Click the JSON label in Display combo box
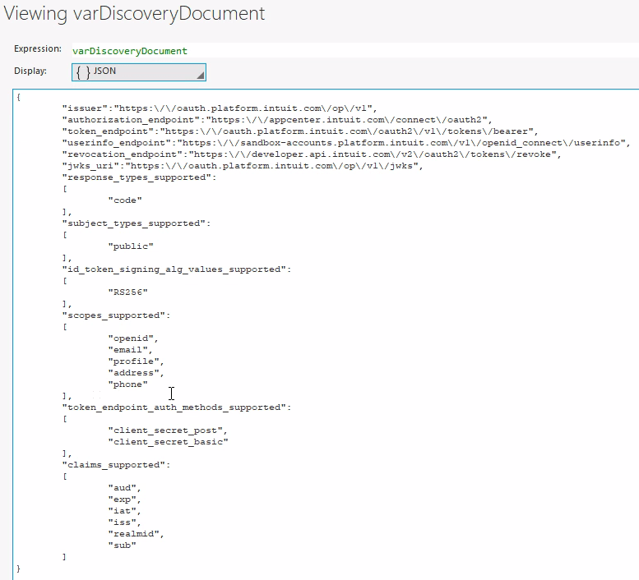This screenshot has height=580, width=639. (104, 72)
